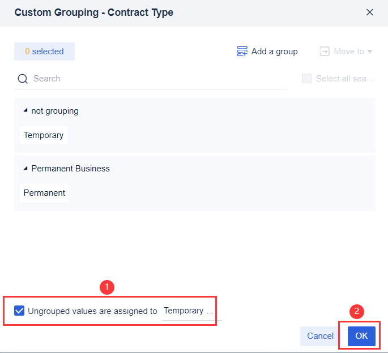
Task: Click the Permanent Business group name
Action: click(x=70, y=169)
